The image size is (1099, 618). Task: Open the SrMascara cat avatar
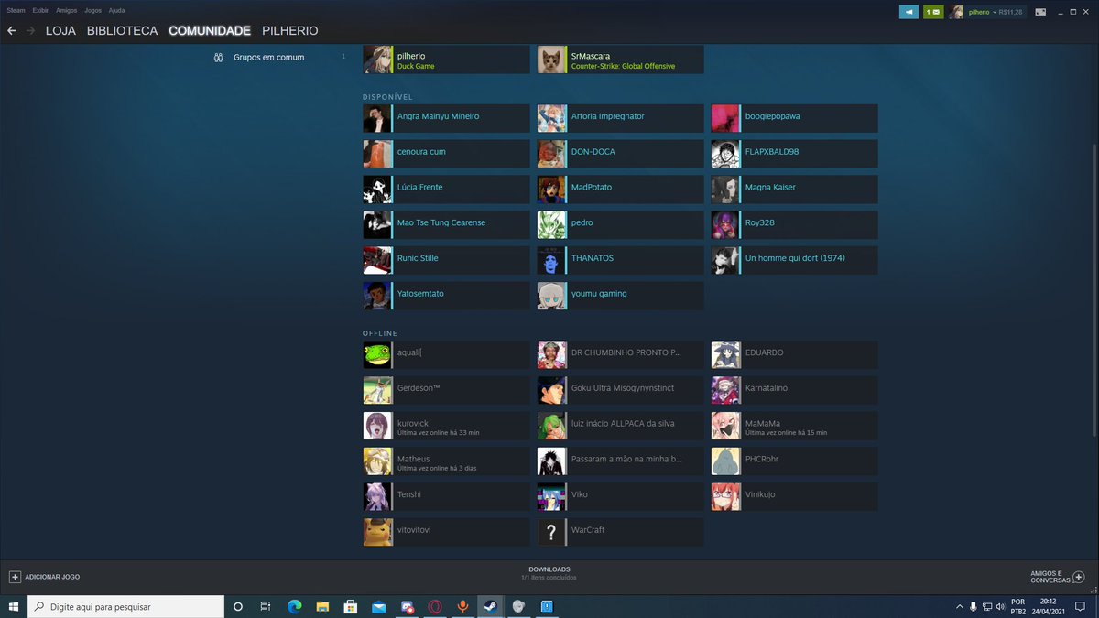pos(551,60)
